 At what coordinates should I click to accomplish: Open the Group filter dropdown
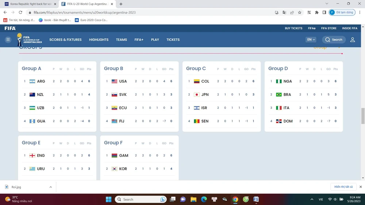point(327,47)
